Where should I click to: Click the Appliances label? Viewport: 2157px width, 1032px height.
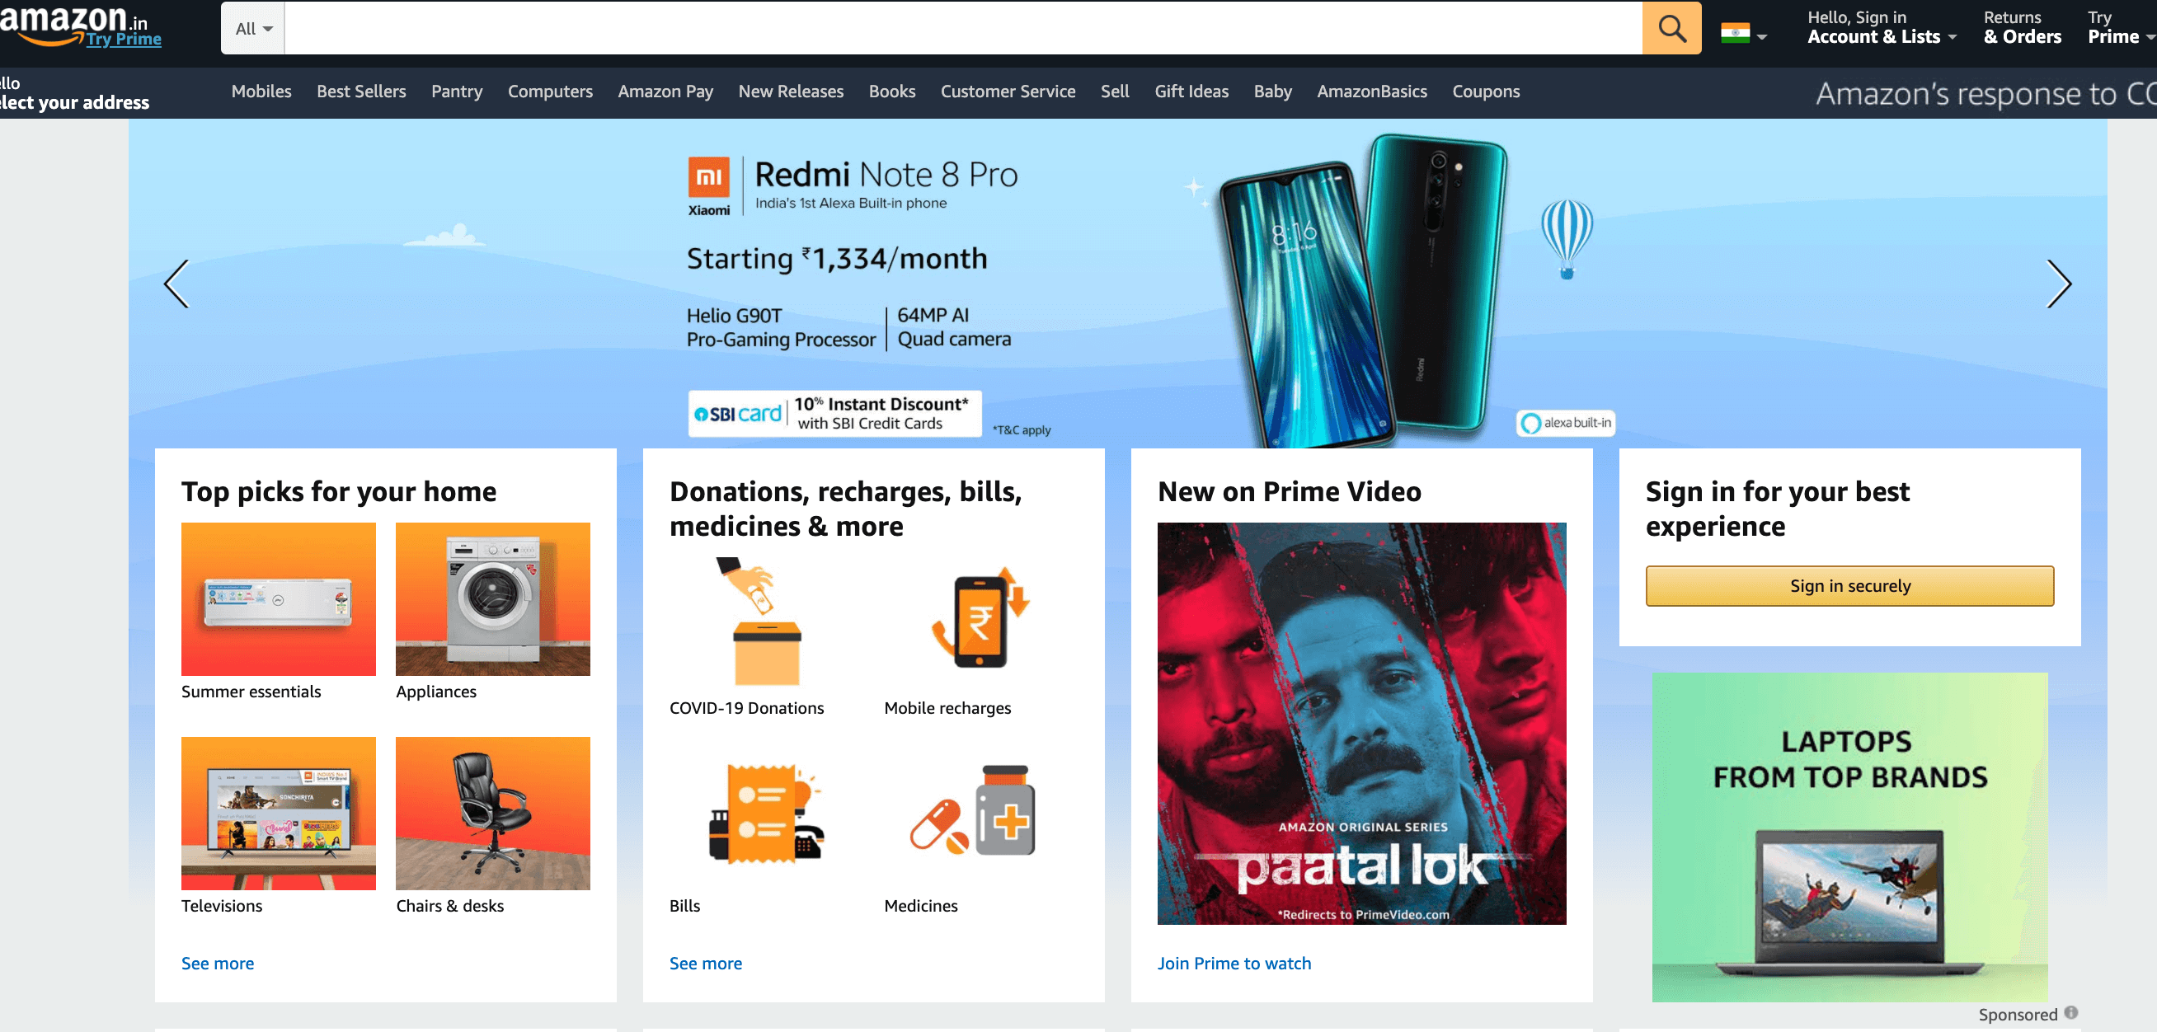[435, 692]
